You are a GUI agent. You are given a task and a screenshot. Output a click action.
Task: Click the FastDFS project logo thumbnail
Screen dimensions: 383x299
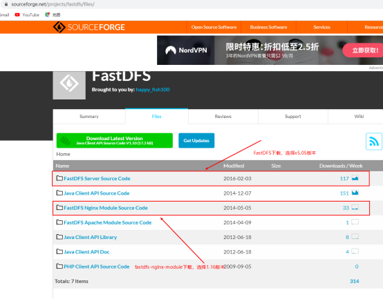69,85
